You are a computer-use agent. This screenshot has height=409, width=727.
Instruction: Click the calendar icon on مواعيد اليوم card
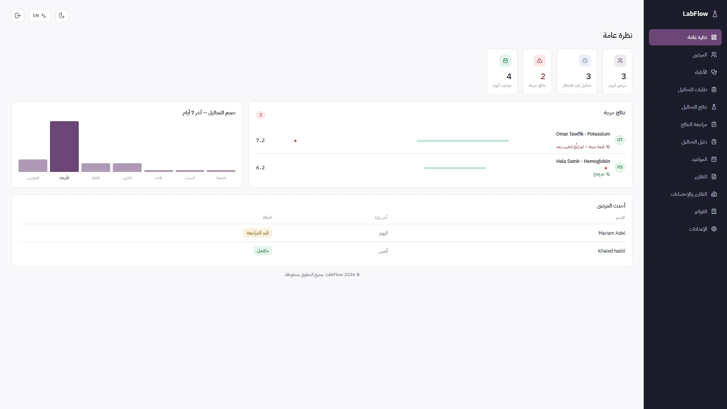505,61
